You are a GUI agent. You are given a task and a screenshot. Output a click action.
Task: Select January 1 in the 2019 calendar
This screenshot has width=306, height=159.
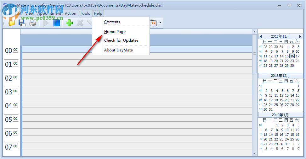(x=277, y=125)
